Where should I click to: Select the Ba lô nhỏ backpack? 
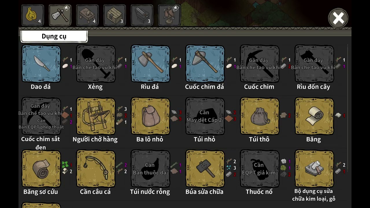point(151,116)
